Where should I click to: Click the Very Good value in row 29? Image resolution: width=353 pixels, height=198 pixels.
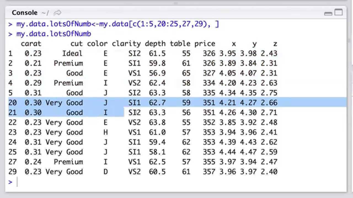65,172
